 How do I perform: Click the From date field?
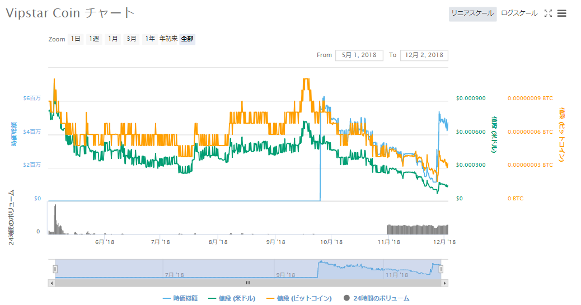359,55
